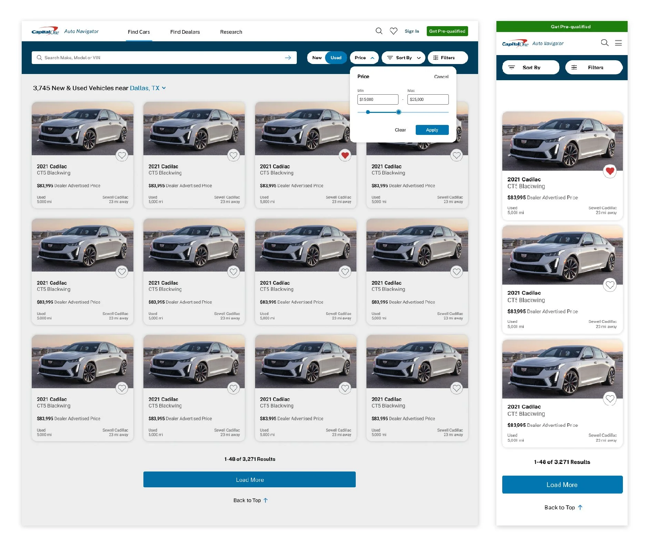Switch the condition toggle to New
Viewport: 646px width, 551px height.
pyautogui.click(x=317, y=58)
